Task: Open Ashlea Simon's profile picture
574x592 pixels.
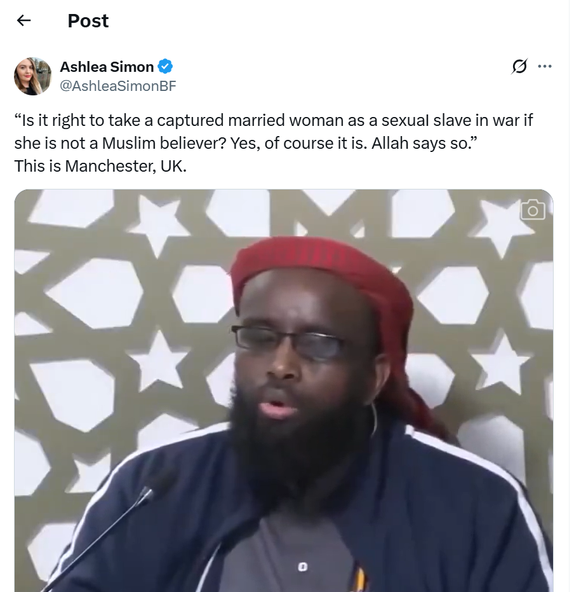Action: point(33,76)
